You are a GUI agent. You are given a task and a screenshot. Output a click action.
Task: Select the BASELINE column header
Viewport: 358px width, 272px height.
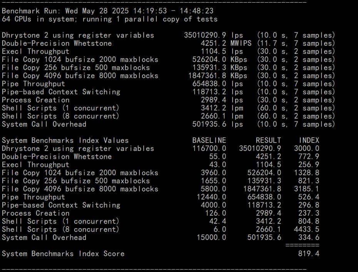click(x=209, y=140)
